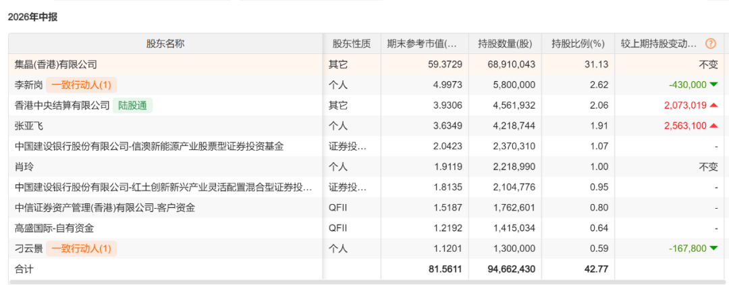729x285 pixels.
Task: Select the 持股数量(股) column header
Action: 505,44
